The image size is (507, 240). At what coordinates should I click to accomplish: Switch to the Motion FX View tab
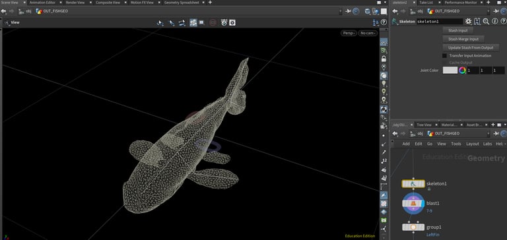tap(142, 2)
